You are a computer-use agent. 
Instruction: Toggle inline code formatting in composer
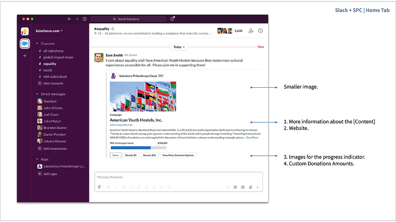131,187
